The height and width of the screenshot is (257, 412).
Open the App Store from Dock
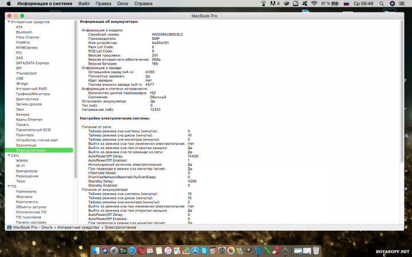pos(195,251)
